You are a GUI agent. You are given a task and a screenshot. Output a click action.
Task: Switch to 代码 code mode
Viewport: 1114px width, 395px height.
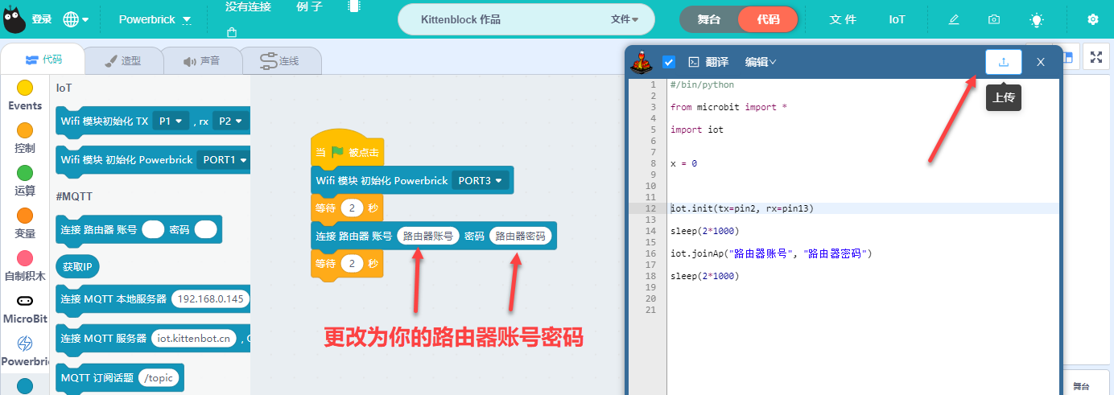pos(768,19)
